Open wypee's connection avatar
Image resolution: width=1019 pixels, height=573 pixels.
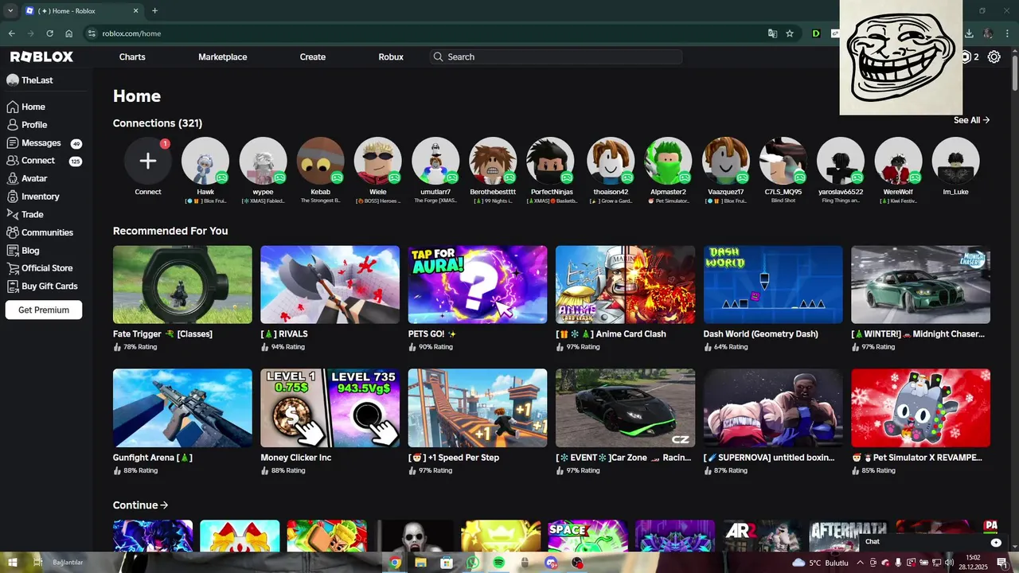click(x=263, y=161)
